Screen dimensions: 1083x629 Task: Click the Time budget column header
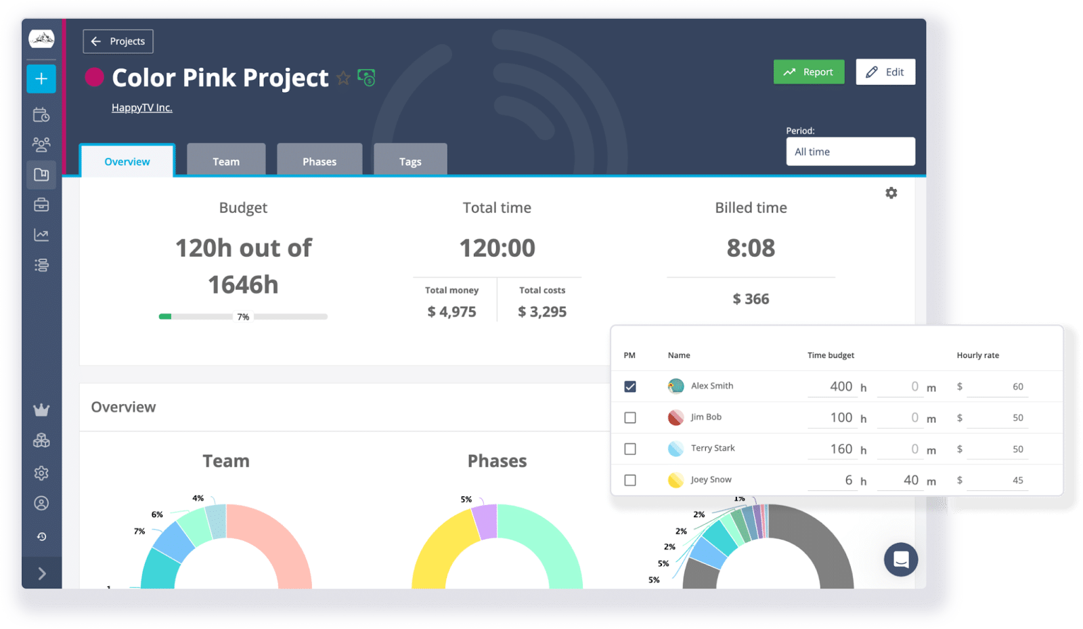[831, 355]
